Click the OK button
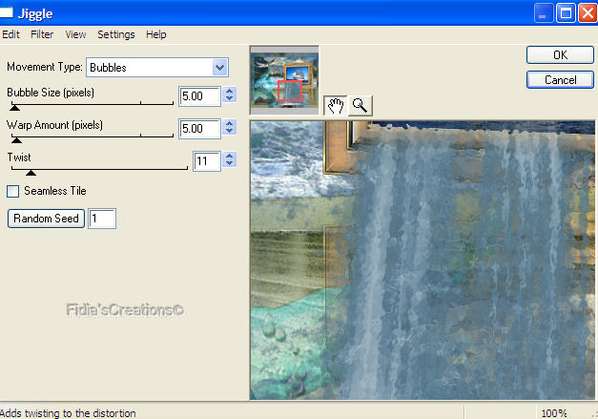 [560, 55]
